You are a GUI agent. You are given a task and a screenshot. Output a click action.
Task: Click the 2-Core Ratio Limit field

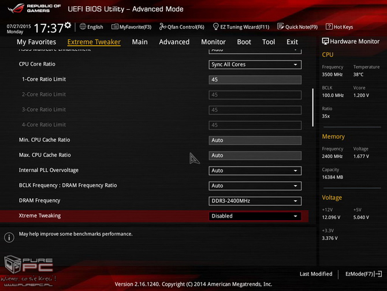[255, 95]
